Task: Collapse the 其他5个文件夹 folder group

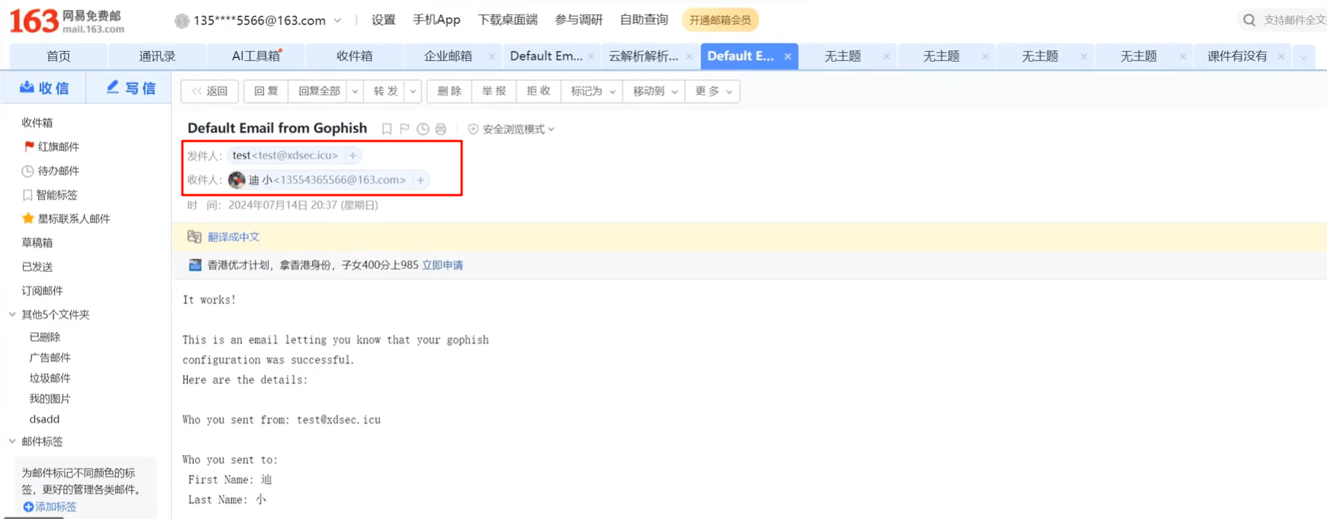Action: (12, 314)
